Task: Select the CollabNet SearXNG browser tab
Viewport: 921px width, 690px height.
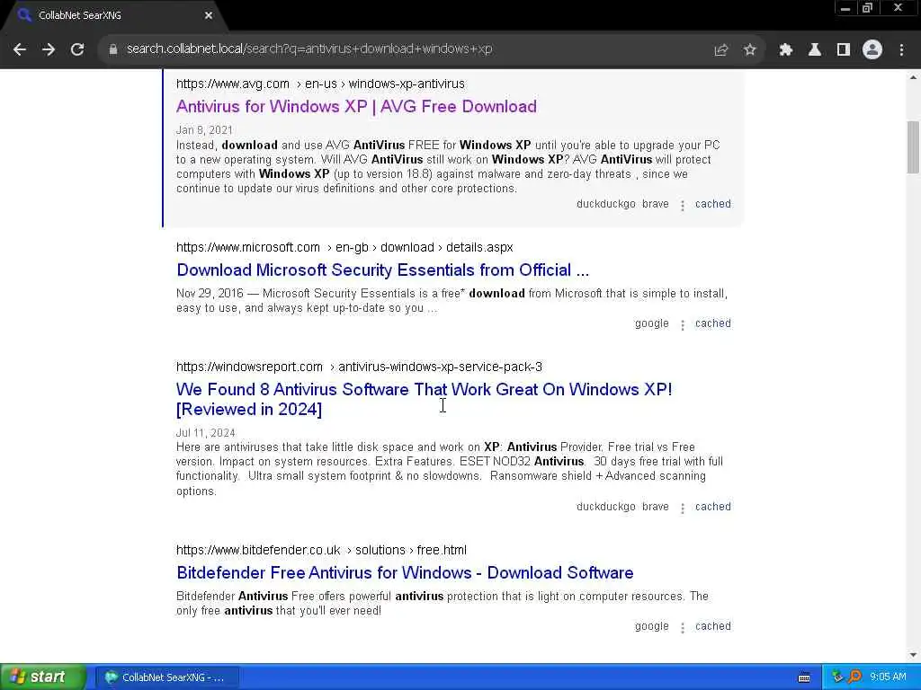Action: point(114,15)
